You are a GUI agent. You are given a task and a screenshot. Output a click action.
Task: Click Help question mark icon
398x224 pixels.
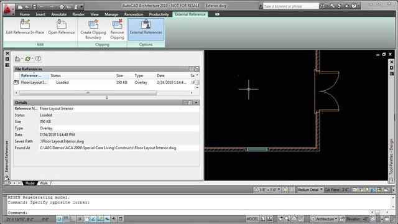[354, 6]
